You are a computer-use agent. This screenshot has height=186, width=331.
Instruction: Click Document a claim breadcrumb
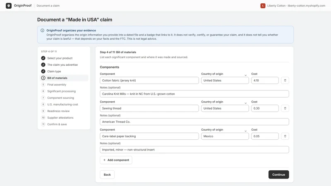click(48, 6)
